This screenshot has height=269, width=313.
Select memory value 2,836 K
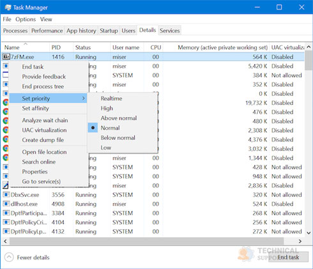click(257, 185)
